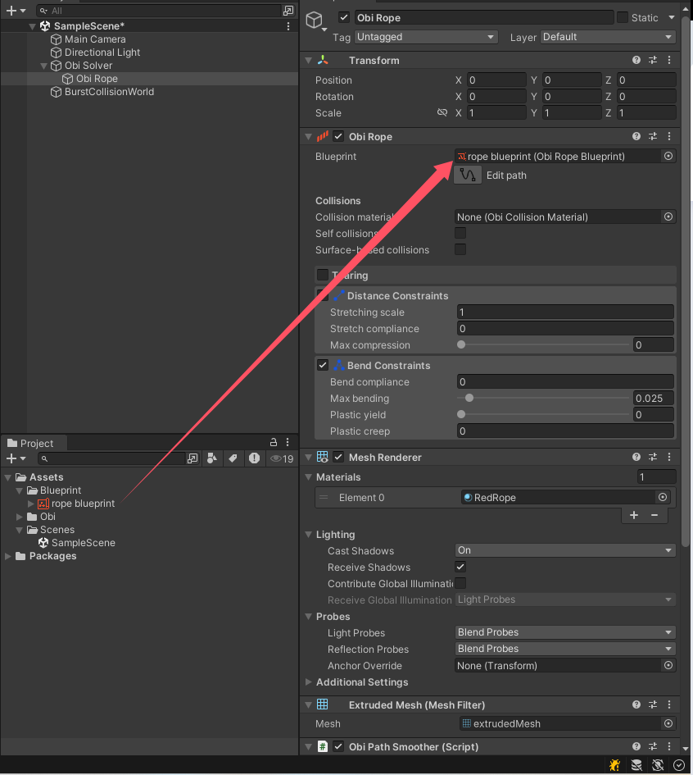
Task: Adjust the Max bending slider
Action: tap(469, 399)
